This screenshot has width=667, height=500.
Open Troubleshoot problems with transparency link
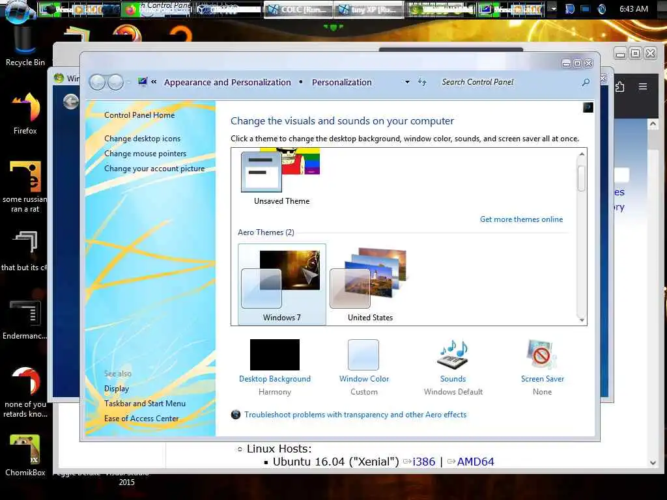(355, 415)
